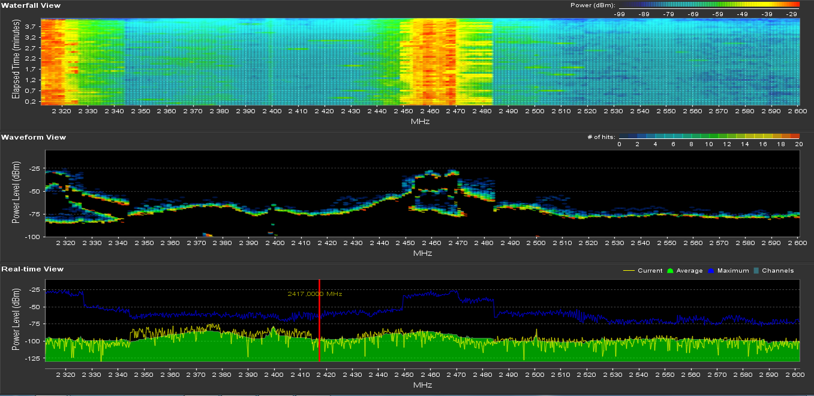Click the green Average legend icon

[x=670, y=271]
